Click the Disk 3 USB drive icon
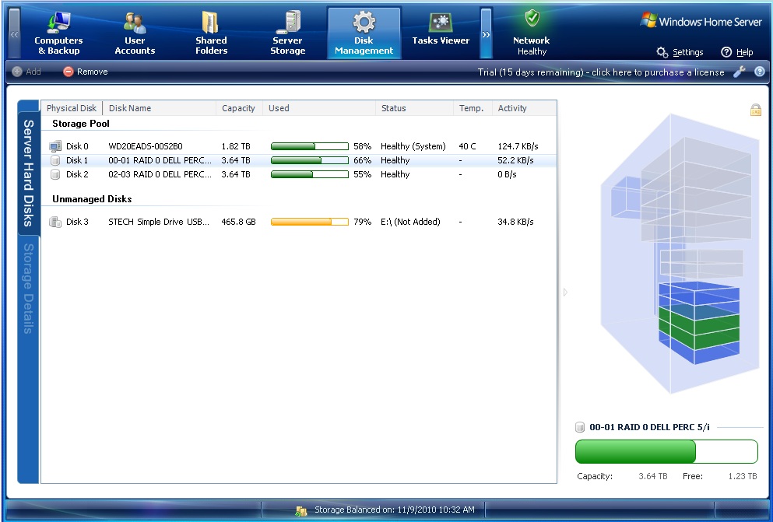 click(55, 222)
